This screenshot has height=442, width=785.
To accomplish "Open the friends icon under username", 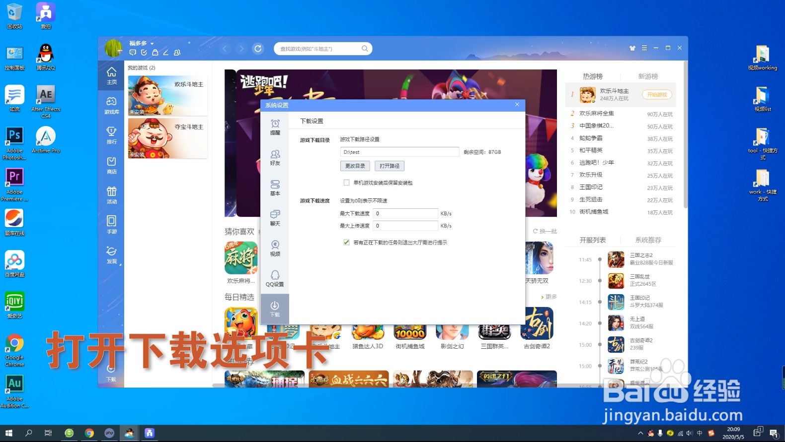I will click(x=177, y=52).
